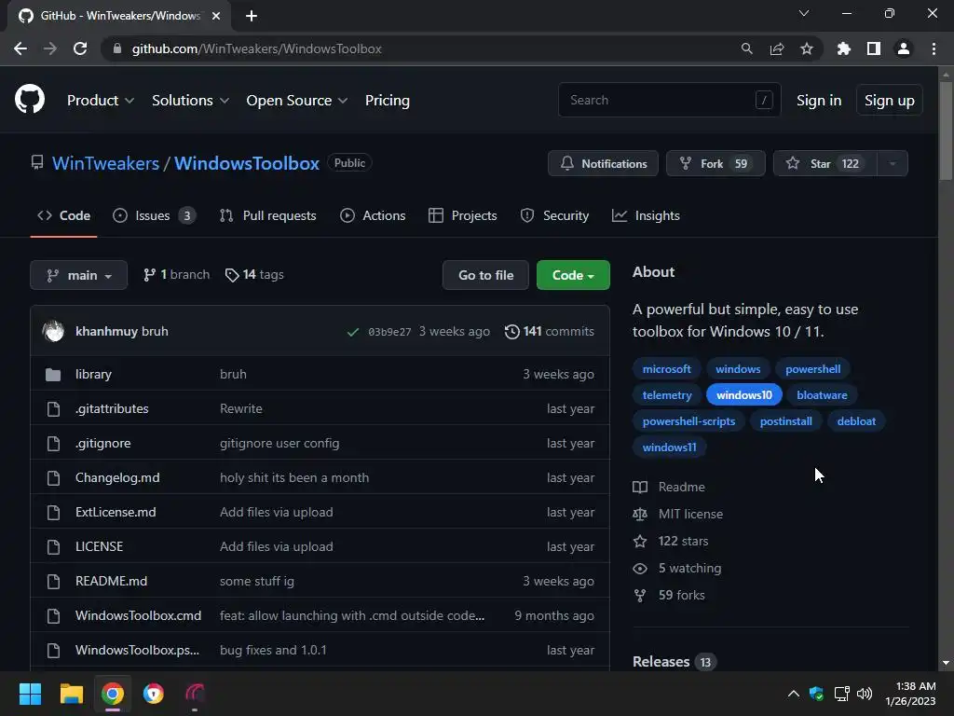Click the GitHub Octocat logo
Image resolution: width=954 pixels, height=716 pixels.
(30, 99)
